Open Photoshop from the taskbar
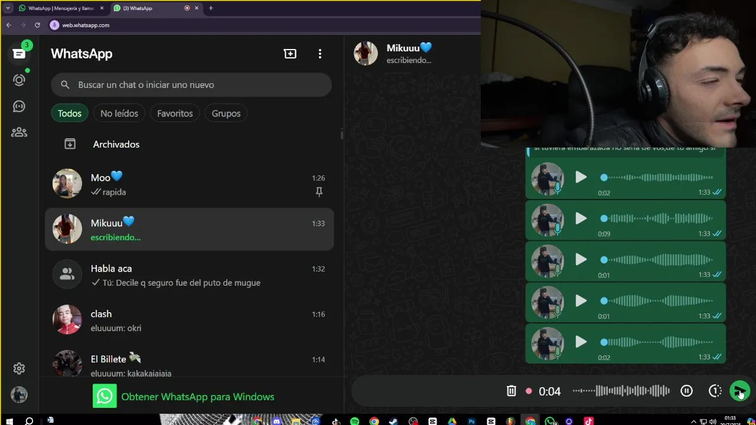Viewport: 756px width, 425px height. (471, 421)
